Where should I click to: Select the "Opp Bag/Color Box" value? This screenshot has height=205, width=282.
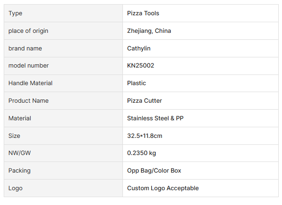(x=154, y=171)
